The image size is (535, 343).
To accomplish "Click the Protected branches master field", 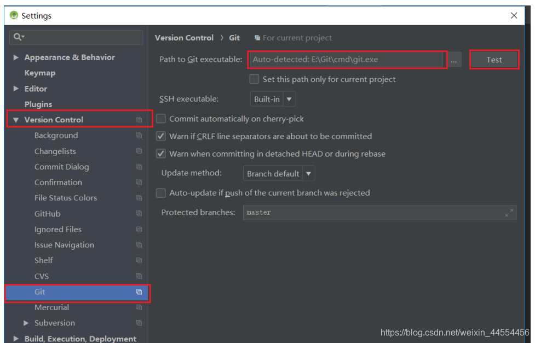I will (379, 212).
